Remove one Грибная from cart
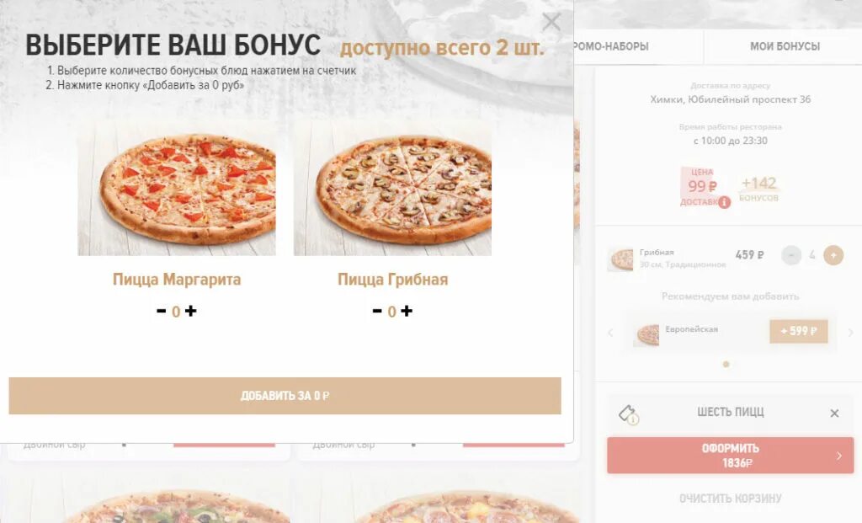 791,255
